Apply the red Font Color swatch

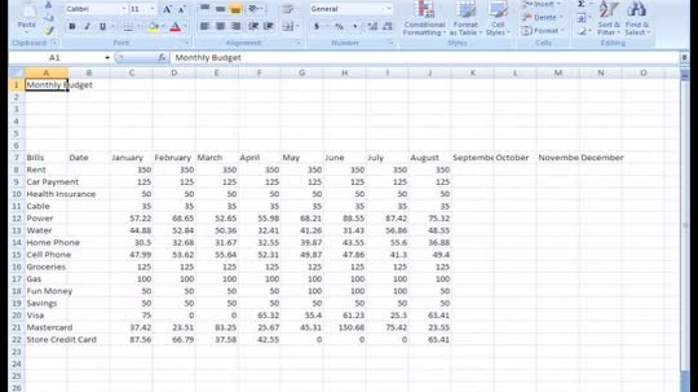pos(175,27)
